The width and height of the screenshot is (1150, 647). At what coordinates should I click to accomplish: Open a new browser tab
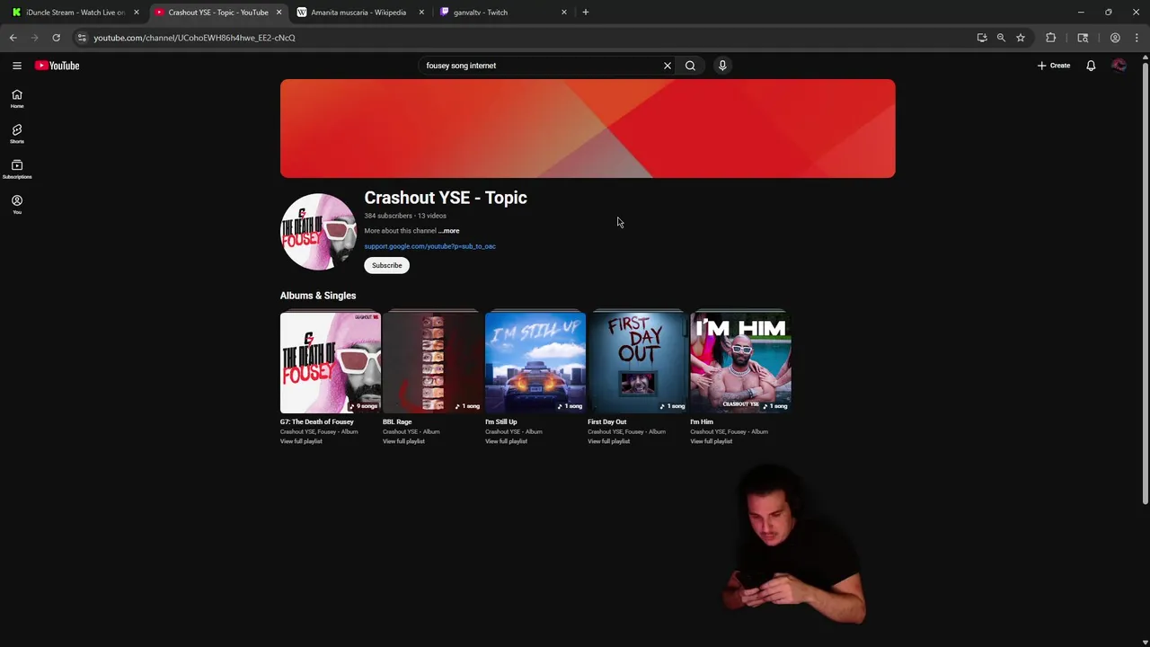click(586, 13)
